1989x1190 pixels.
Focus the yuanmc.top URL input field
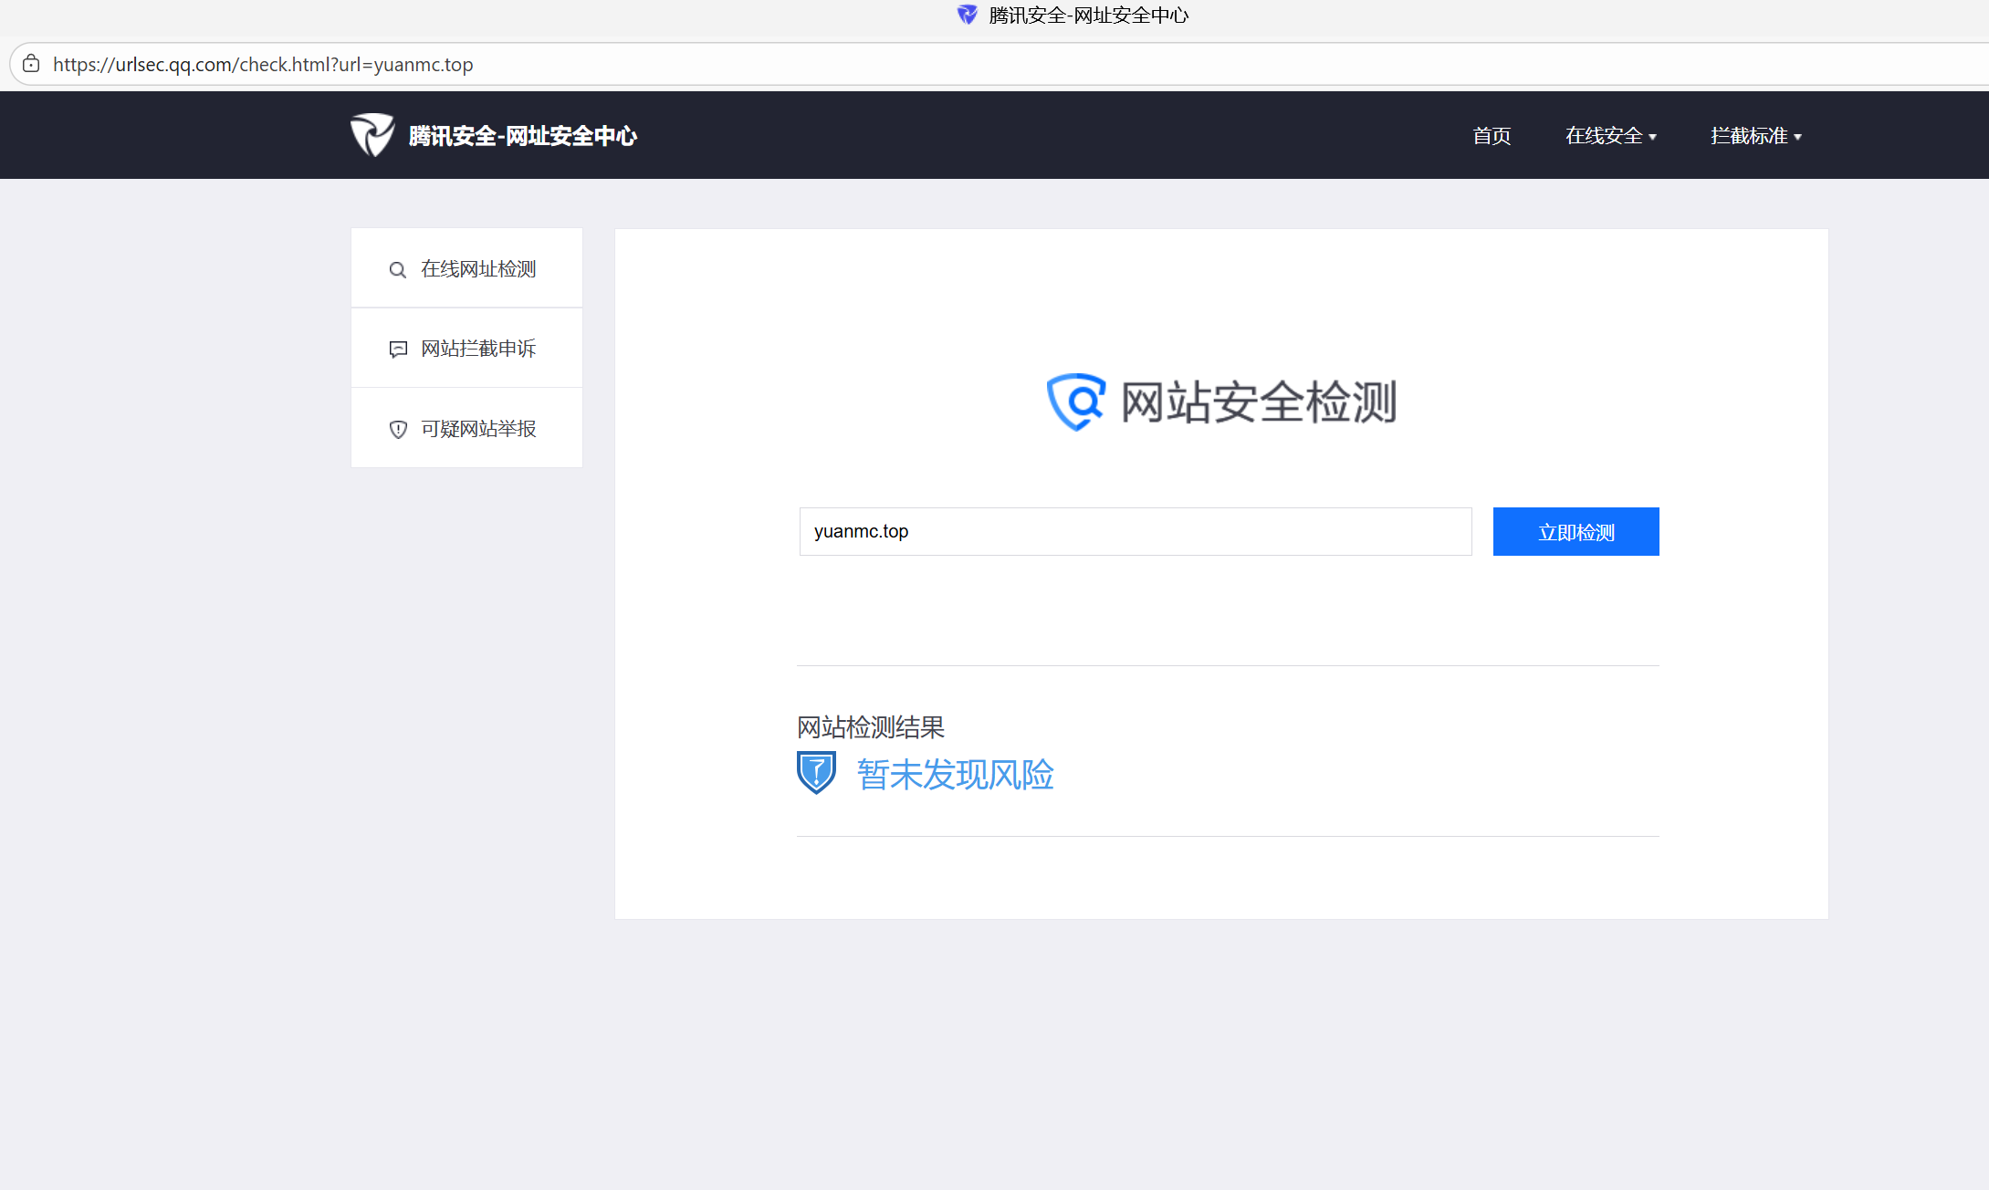coord(1135,531)
